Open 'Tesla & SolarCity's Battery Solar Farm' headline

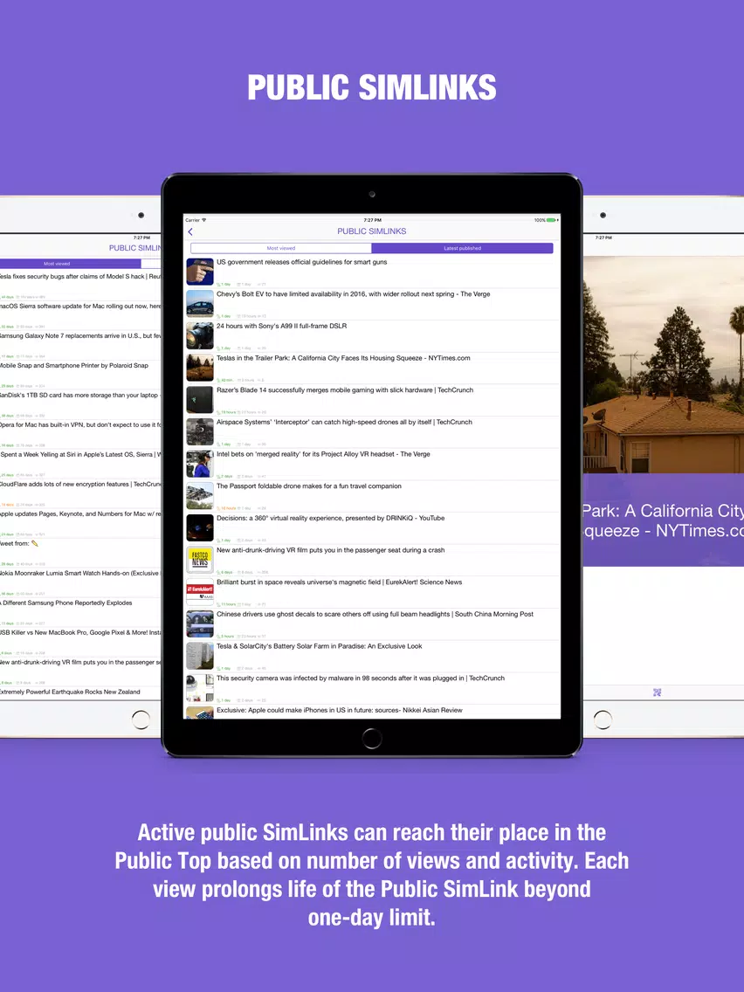pyautogui.click(x=319, y=646)
